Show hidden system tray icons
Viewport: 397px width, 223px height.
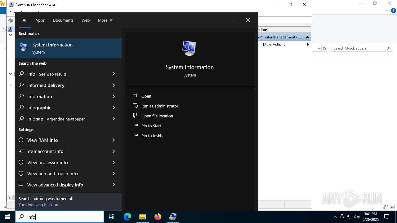pos(334,217)
